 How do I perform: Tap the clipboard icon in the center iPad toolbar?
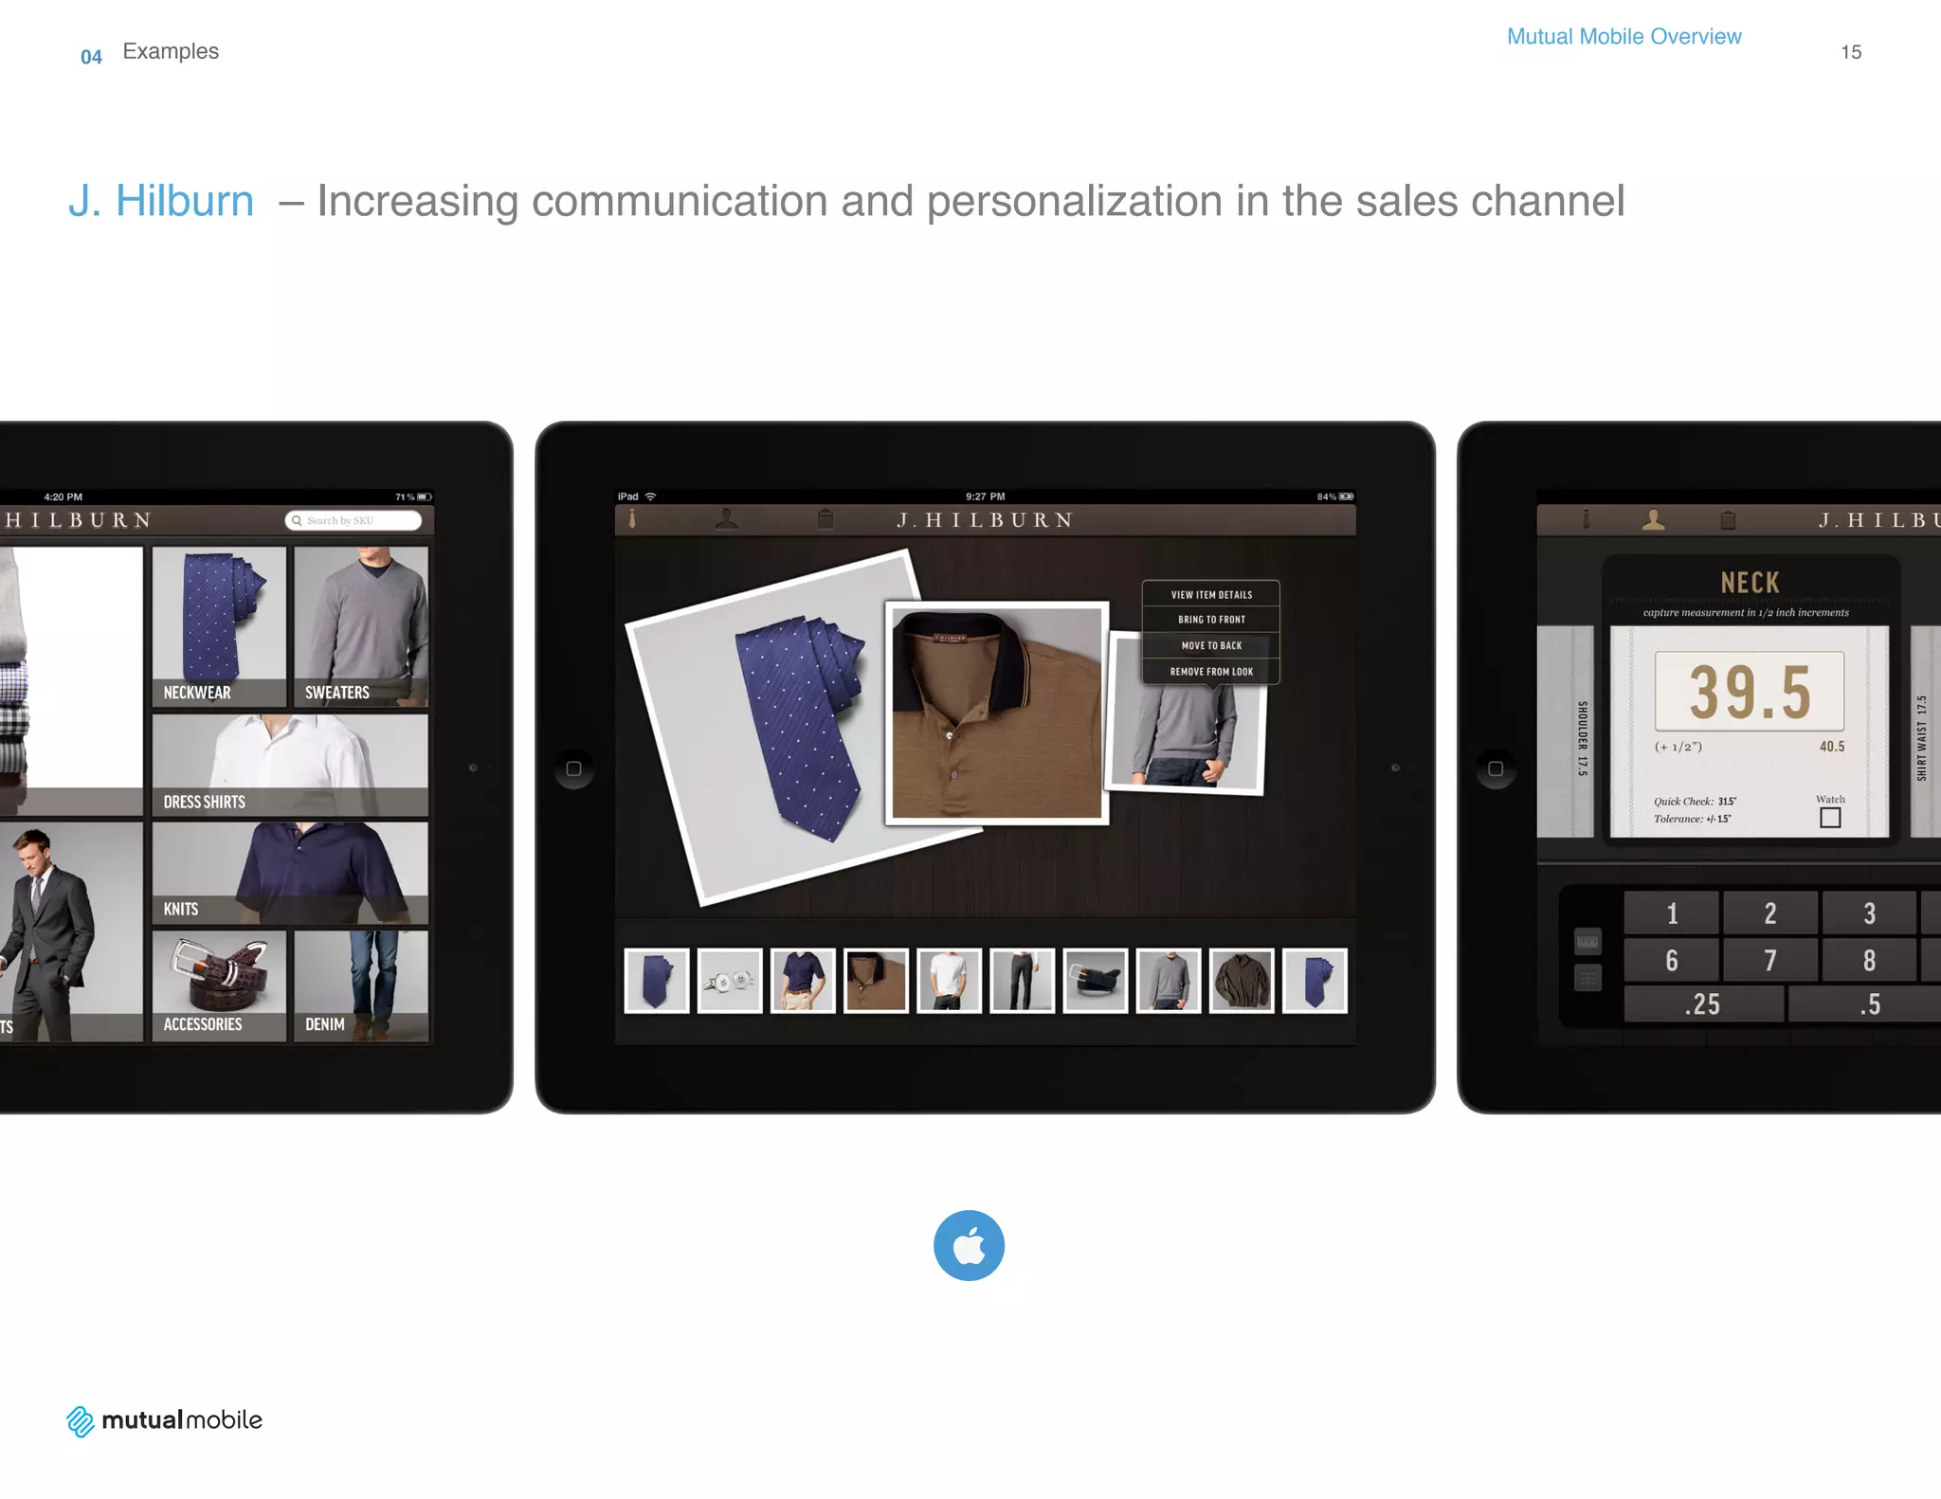pos(825,518)
